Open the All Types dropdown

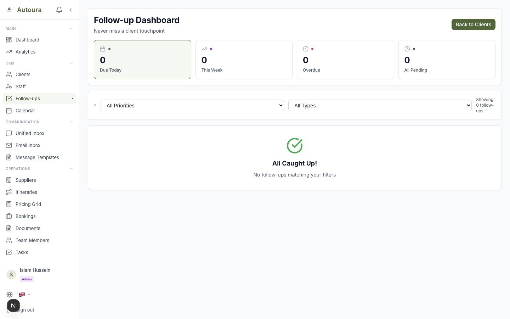pos(380,106)
